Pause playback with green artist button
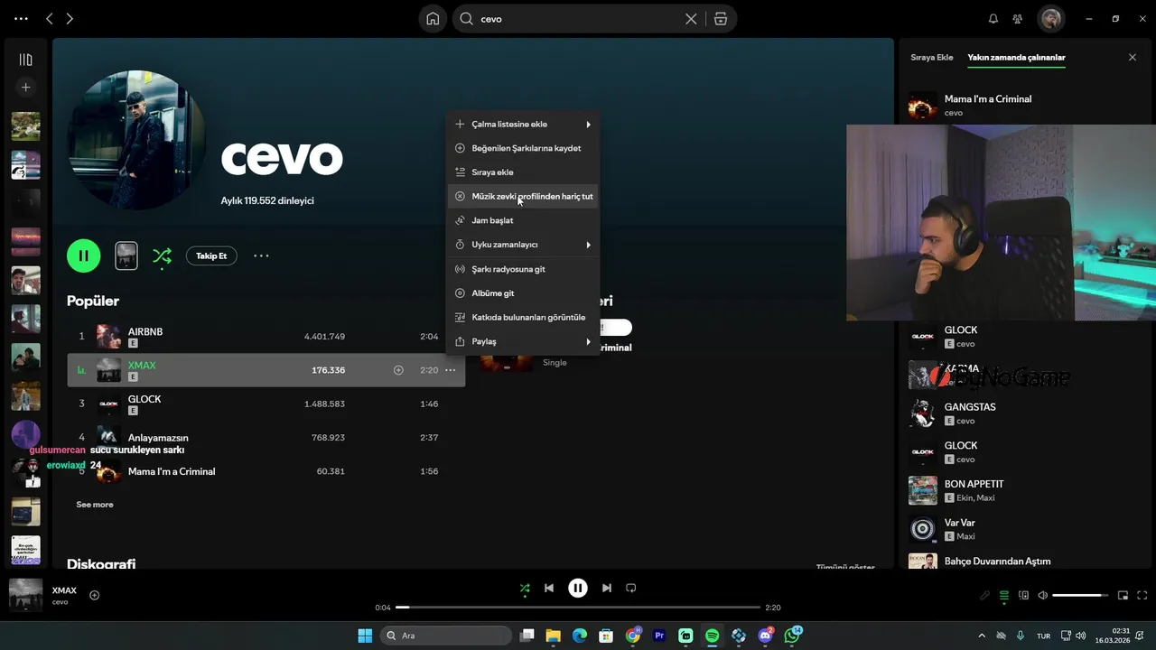Viewport: 1156px width, 650px height. tap(83, 255)
